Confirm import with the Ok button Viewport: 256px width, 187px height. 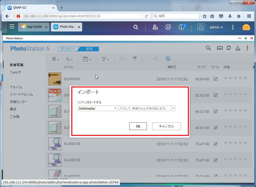pos(138,126)
